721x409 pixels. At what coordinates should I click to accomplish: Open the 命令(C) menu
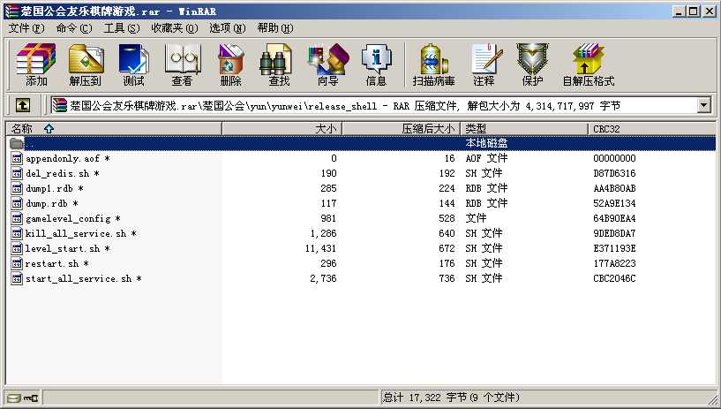point(74,28)
